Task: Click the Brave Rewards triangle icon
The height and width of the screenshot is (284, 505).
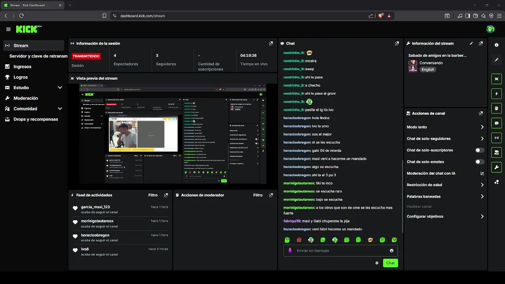Action: (x=389, y=16)
